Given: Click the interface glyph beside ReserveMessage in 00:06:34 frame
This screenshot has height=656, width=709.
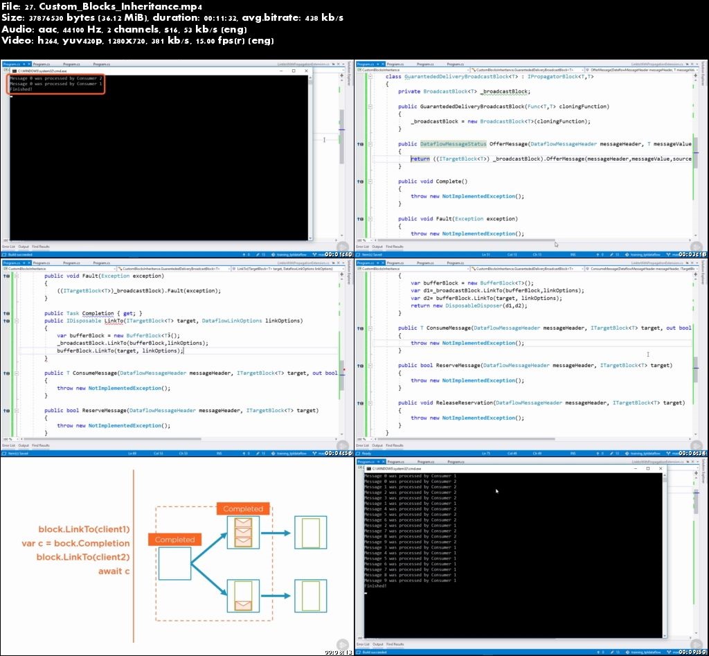Looking at the screenshot, I should (x=360, y=366).
